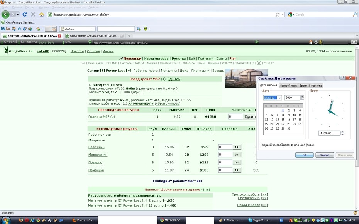The image size is (359, 224).
Task: Click the GWPanel anchor icon
Action: (316, 42)
